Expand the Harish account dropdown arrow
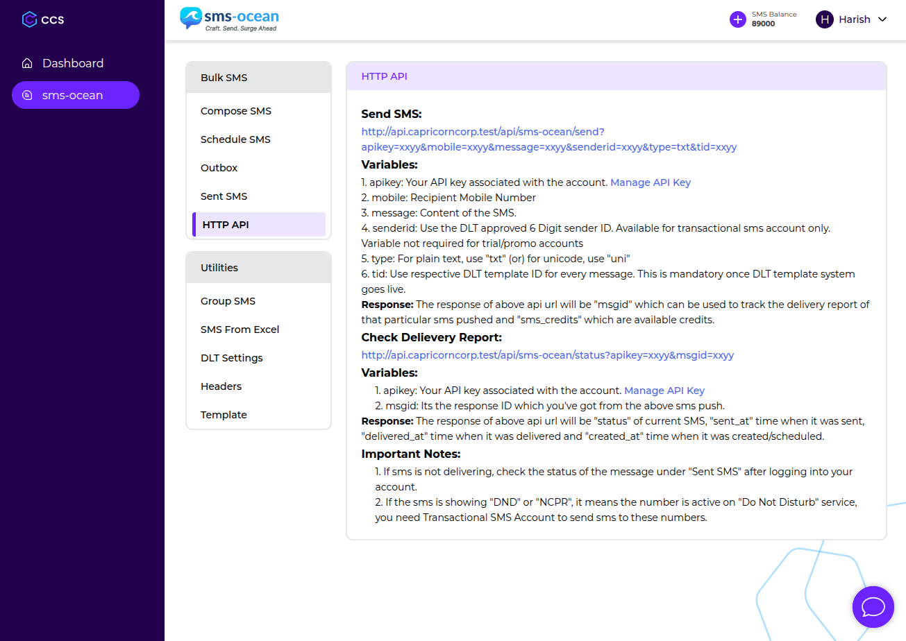This screenshot has width=906, height=641. [x=882, y=19]
